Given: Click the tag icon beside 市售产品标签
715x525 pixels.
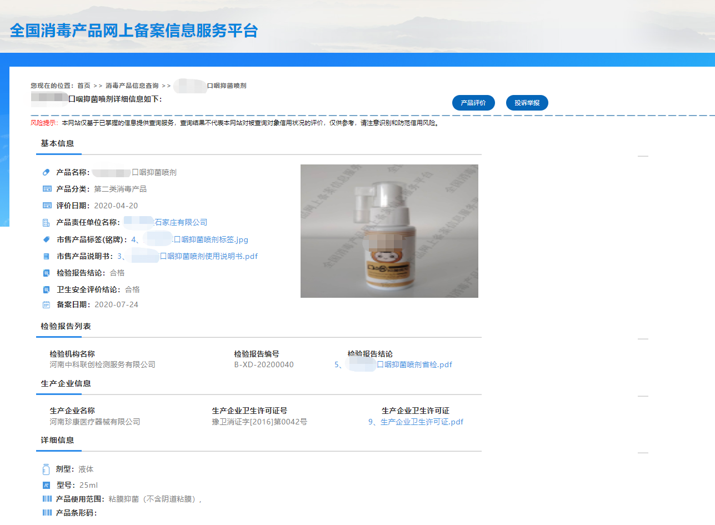Looking at the screenshot, I should [x=47, y=240].
